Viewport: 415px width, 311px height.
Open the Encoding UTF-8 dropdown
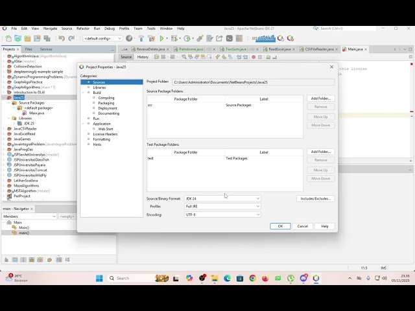[222, 214]
